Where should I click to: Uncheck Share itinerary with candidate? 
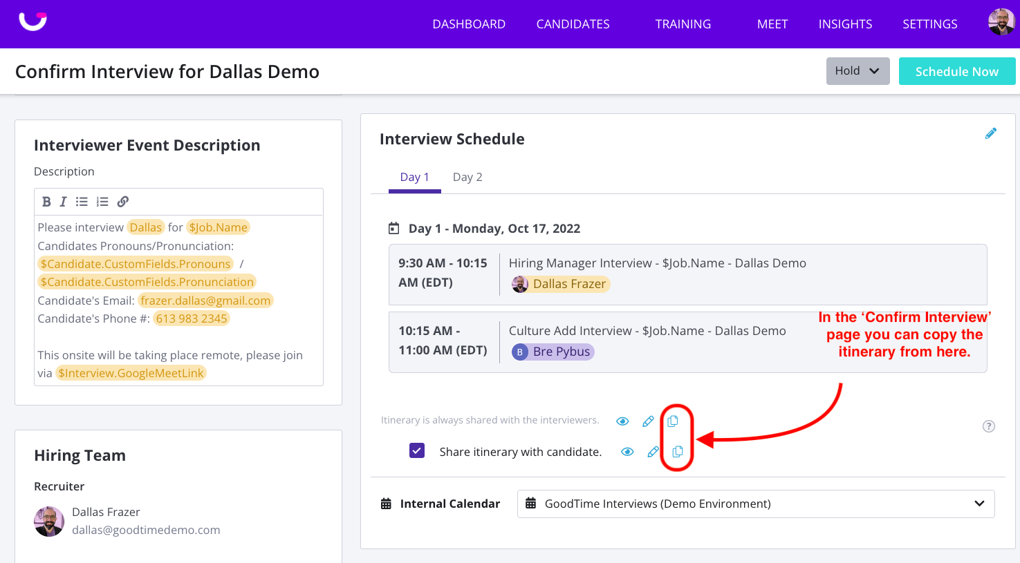coord(417,451)
